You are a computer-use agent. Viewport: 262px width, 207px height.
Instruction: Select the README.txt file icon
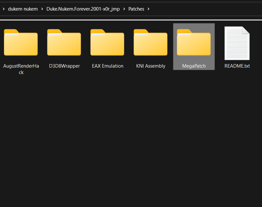click(x=237, y=43)
